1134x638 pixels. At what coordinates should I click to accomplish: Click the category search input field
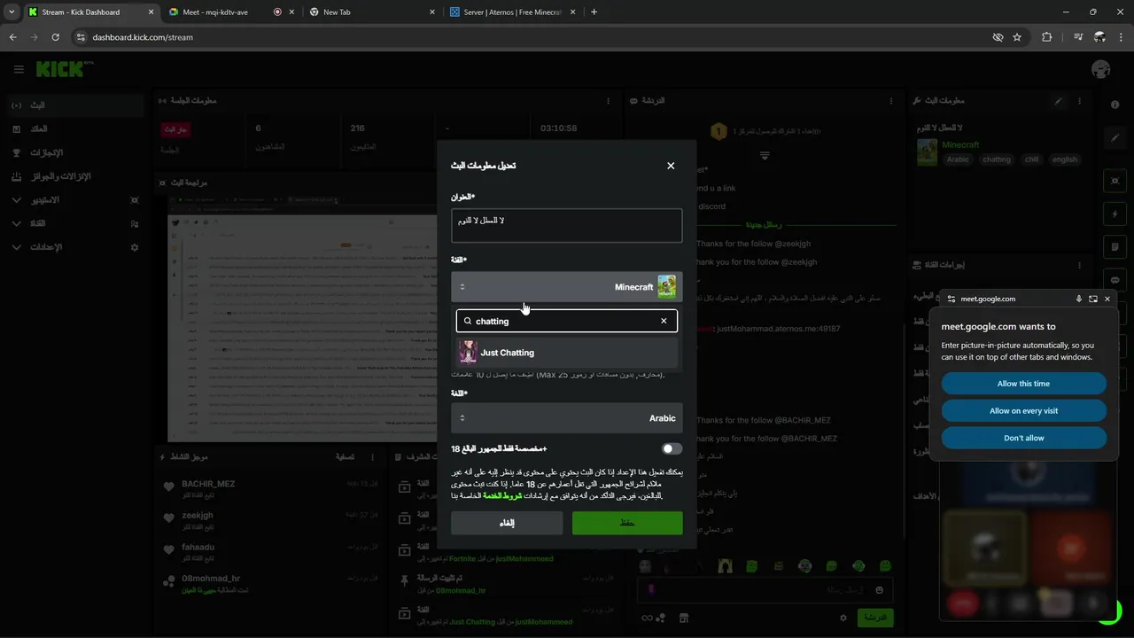[567, 321]
